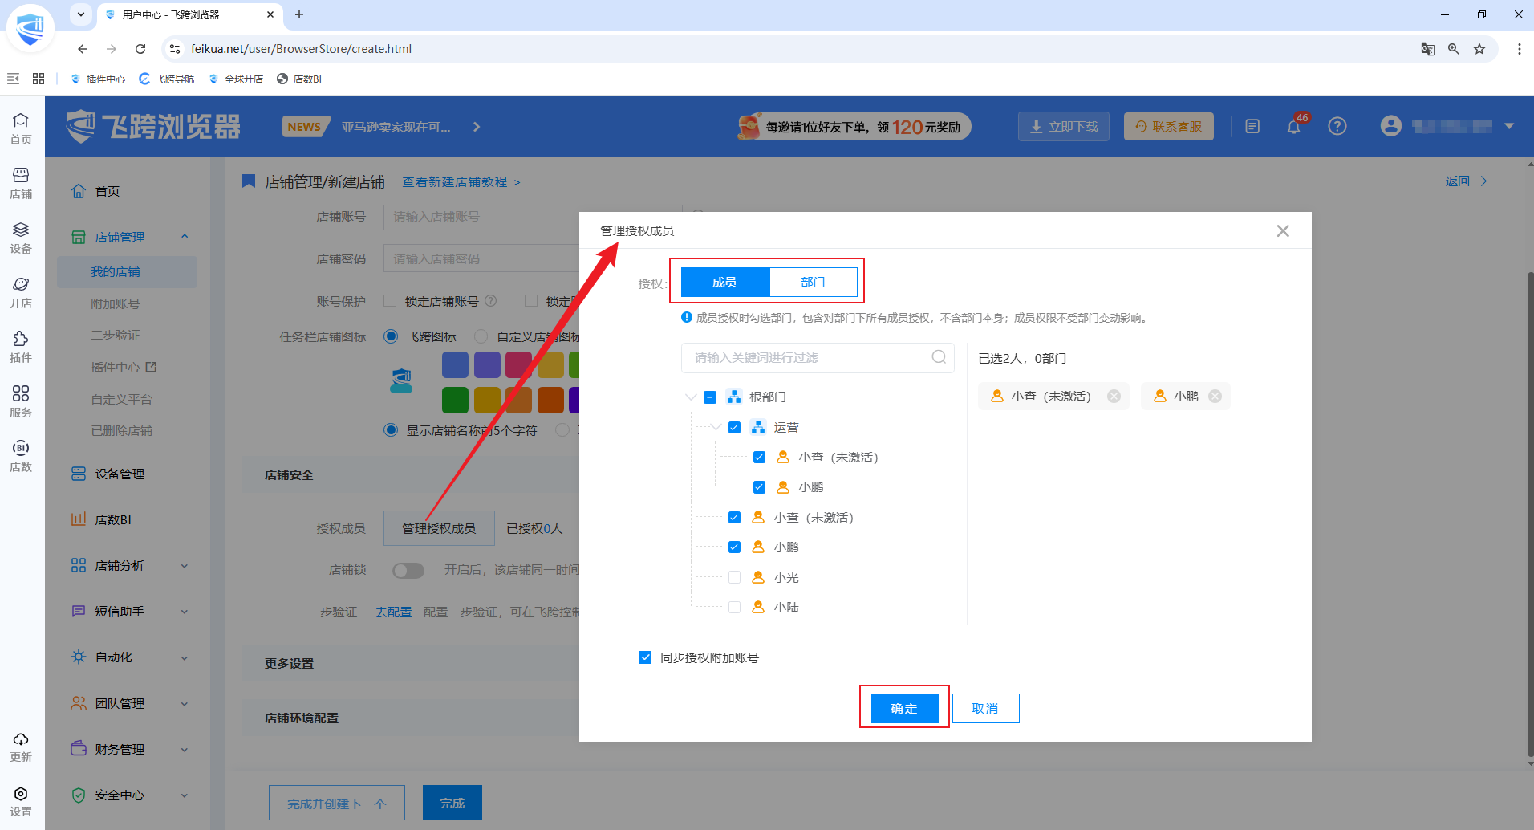Confirm with the 确定 button
Viewport: 1534px width, 830px height.
(x=904, y=708)
